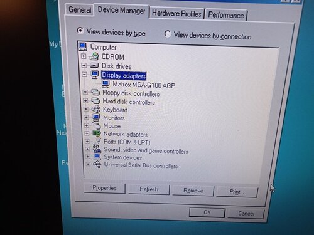Select the highlighted Display adapters label
314x235 pixels.
coord(124,76)
